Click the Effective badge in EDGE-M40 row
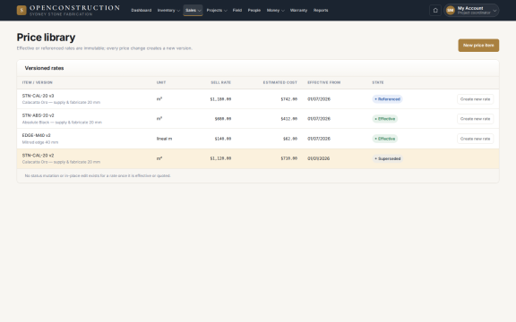516x322 pixels. click(384, 139)
